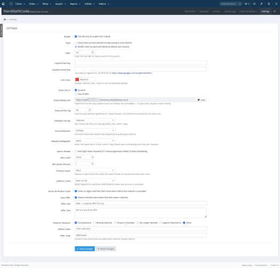
Task: Click the red Link Color swatch
Action: [77, 80]
